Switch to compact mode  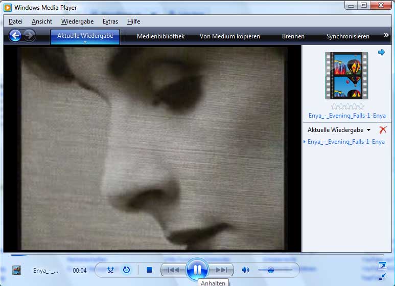click(x=382, y=277)
